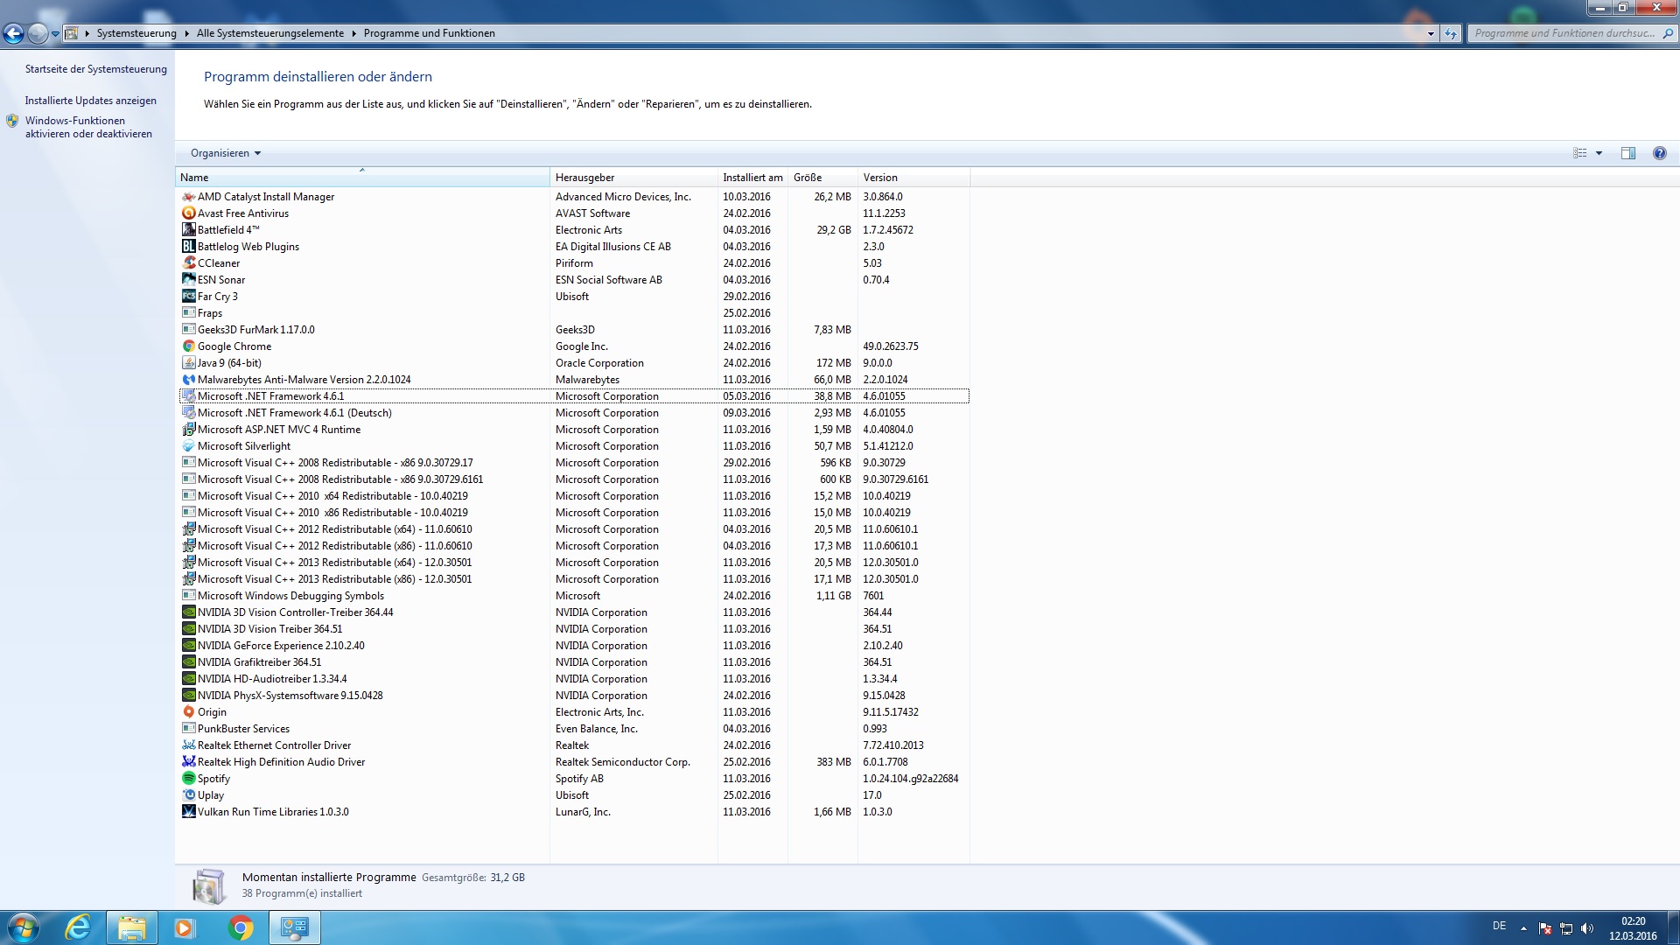This screenshot has height=945, width=1680.
Task: Click the back navigation arrow
Action: (13, 33)
